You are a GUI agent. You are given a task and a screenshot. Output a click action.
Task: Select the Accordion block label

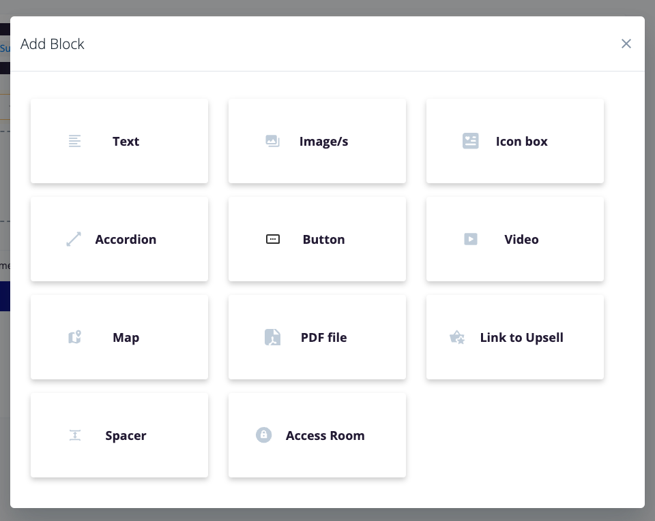pyautogui.click(x=126, y=240)
